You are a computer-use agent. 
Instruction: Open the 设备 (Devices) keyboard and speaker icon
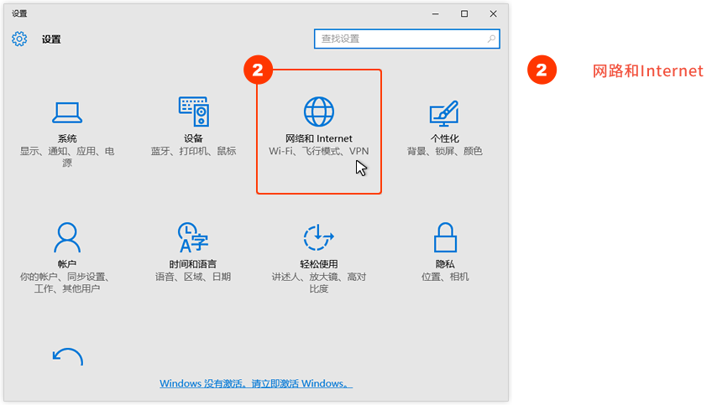193,112
